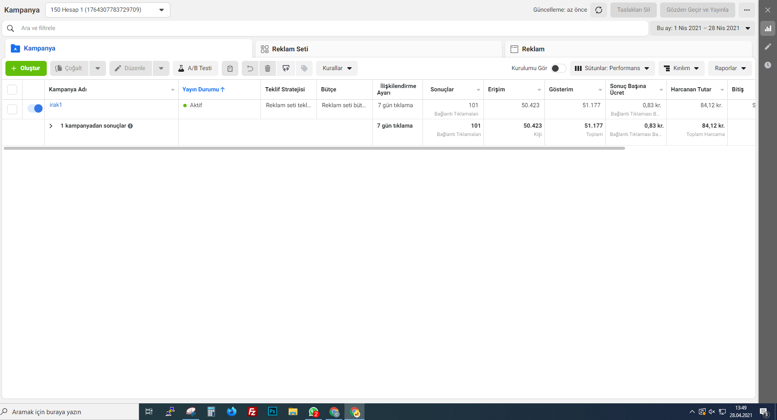Click the Windows taskbar search box

(69, 412)
